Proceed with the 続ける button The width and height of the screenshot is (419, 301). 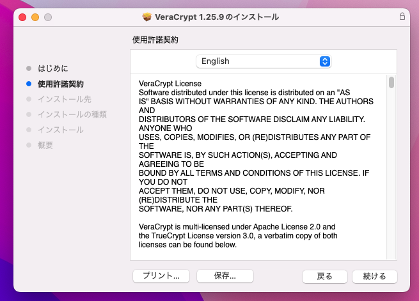[374, 276]
